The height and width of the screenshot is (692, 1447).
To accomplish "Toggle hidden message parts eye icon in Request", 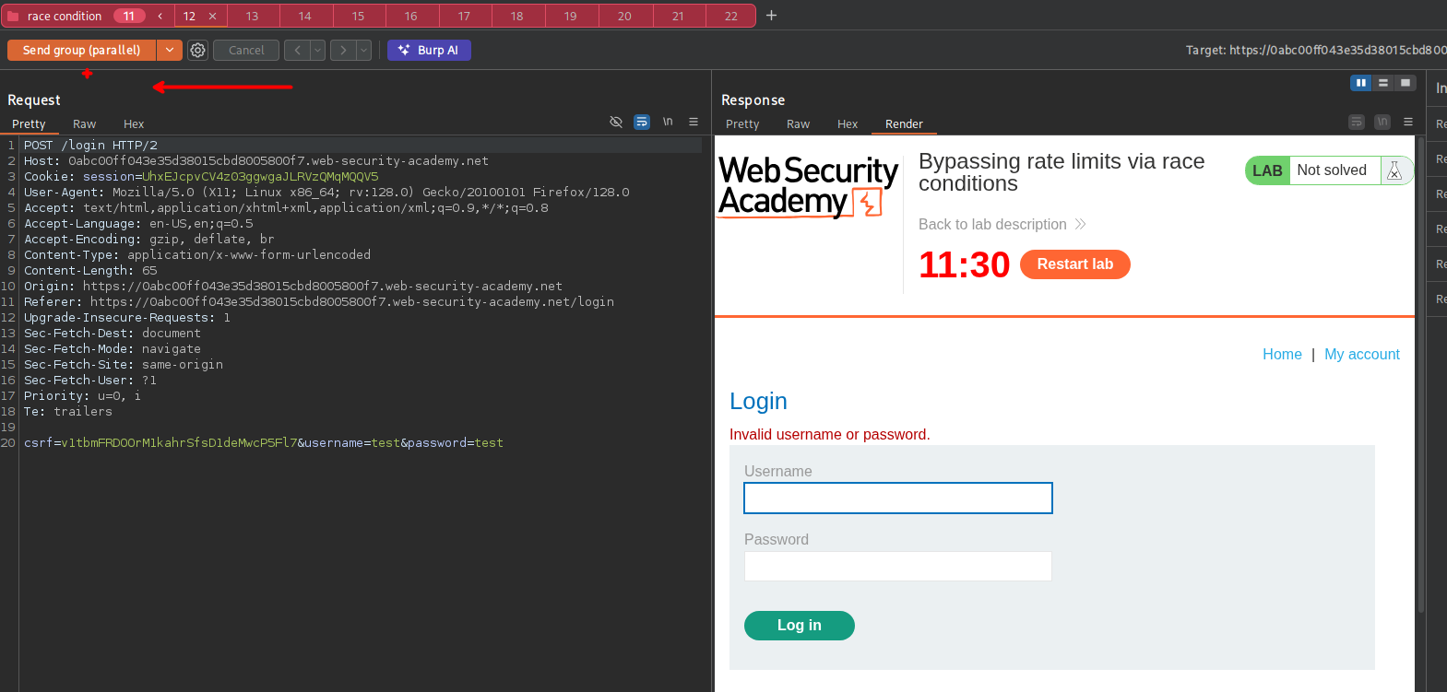I will coord(616,122).
